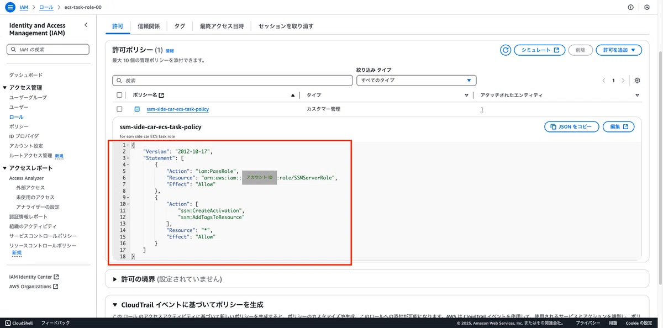Open Resource control policies in sidebar
663x328 pixels.
[43, 246]
